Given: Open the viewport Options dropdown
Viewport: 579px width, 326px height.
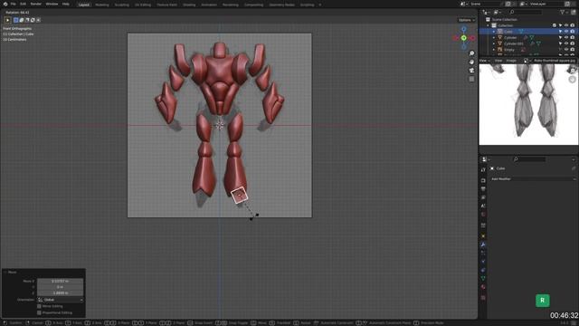Looking at the screenshot, I should 467,20.
